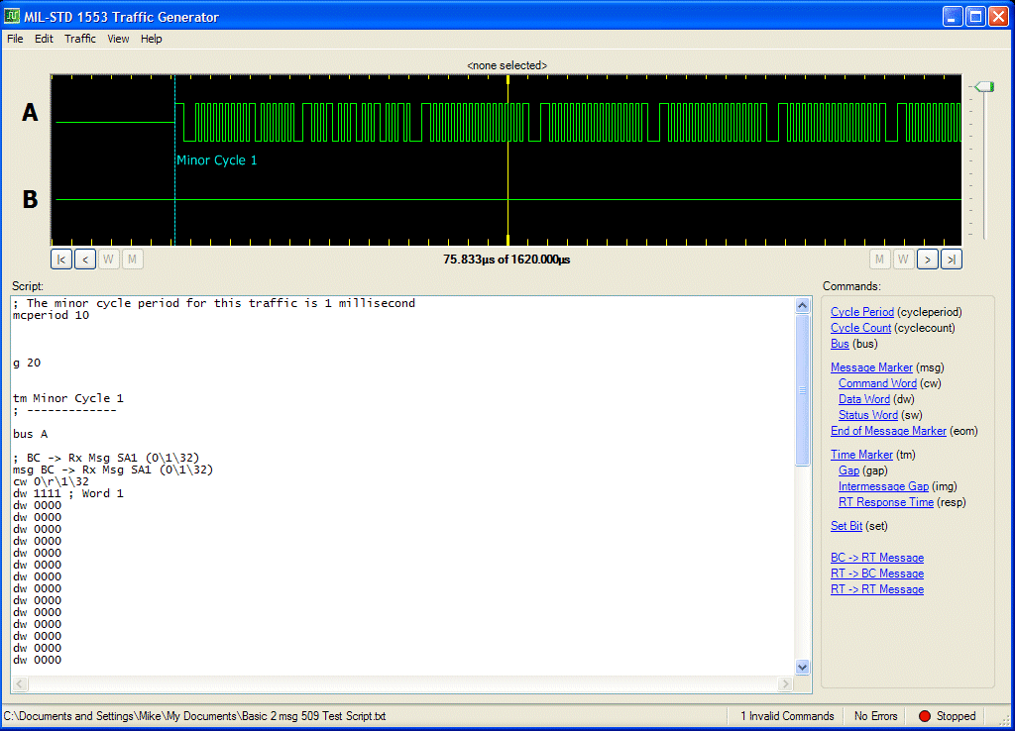Click script horizontal scroll right arrow
The image size is (1015, 731).
tap(786, 683)
